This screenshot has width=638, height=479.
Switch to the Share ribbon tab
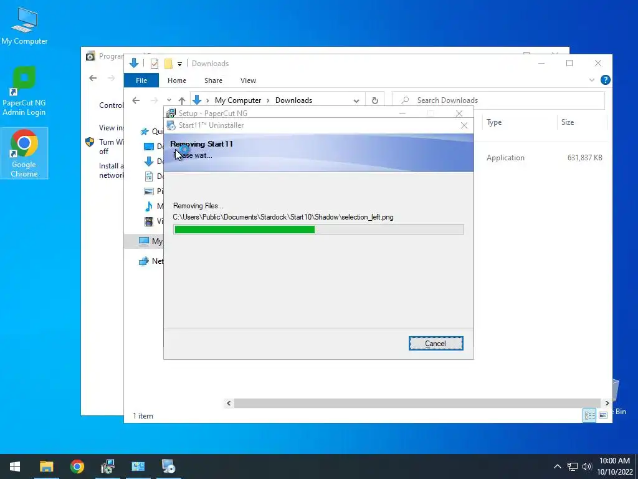213,80
